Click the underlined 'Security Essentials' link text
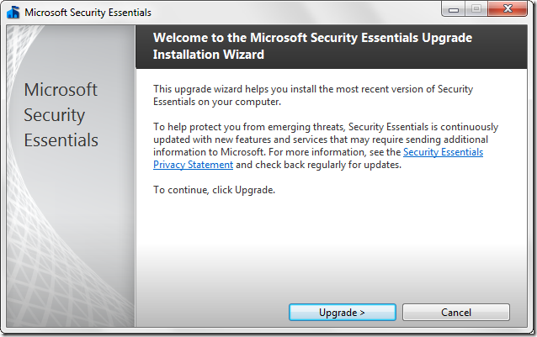The width and height of the screenshot is (537, 337). point(443,152)
